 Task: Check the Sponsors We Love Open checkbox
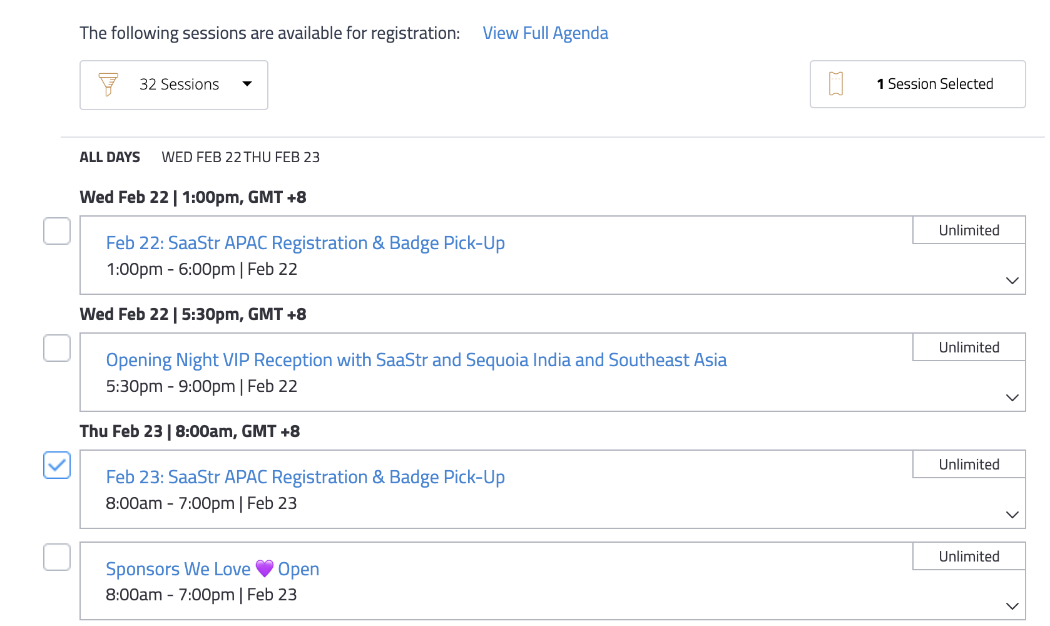(57, 557)
